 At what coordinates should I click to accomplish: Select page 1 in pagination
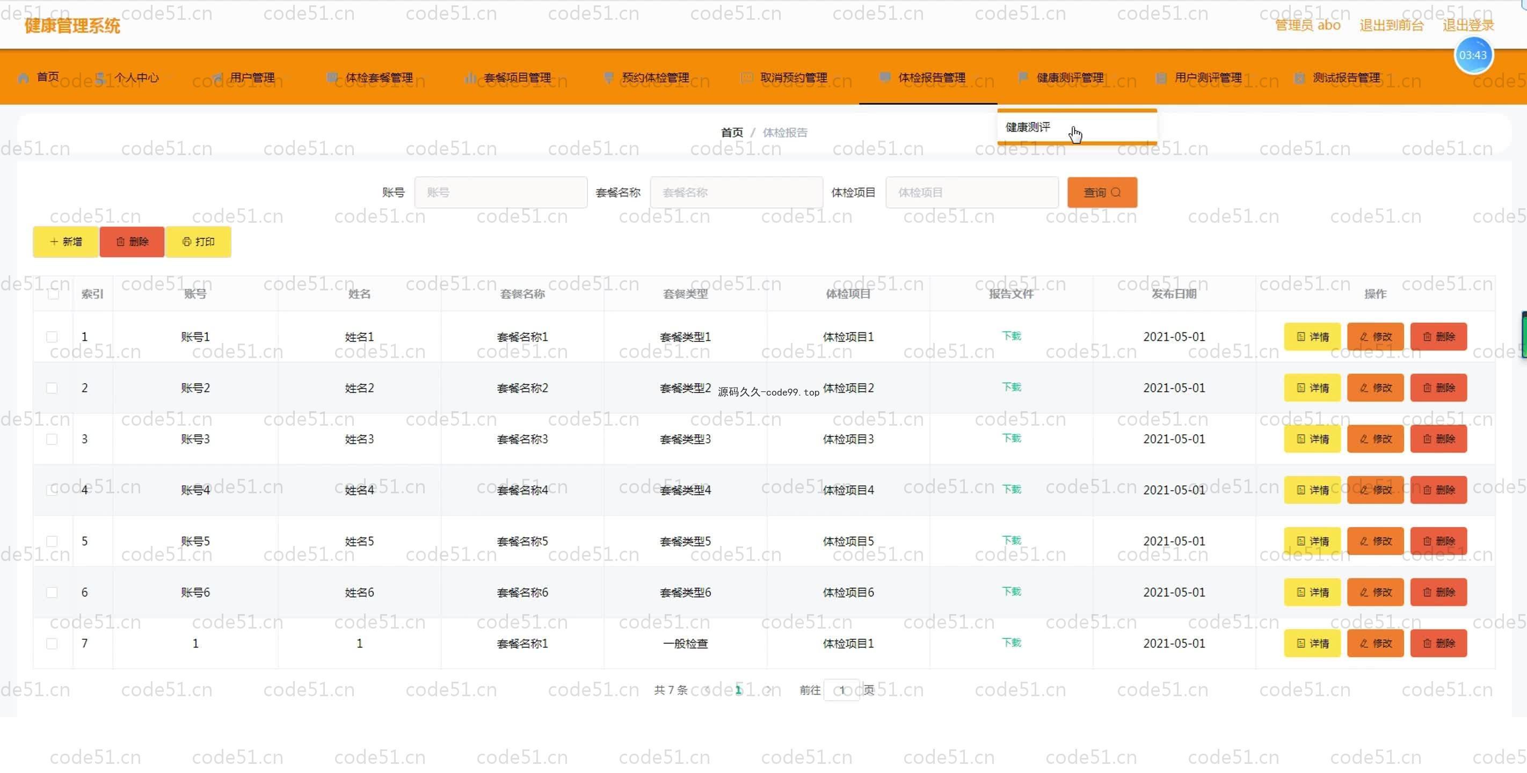click(738, 690)
